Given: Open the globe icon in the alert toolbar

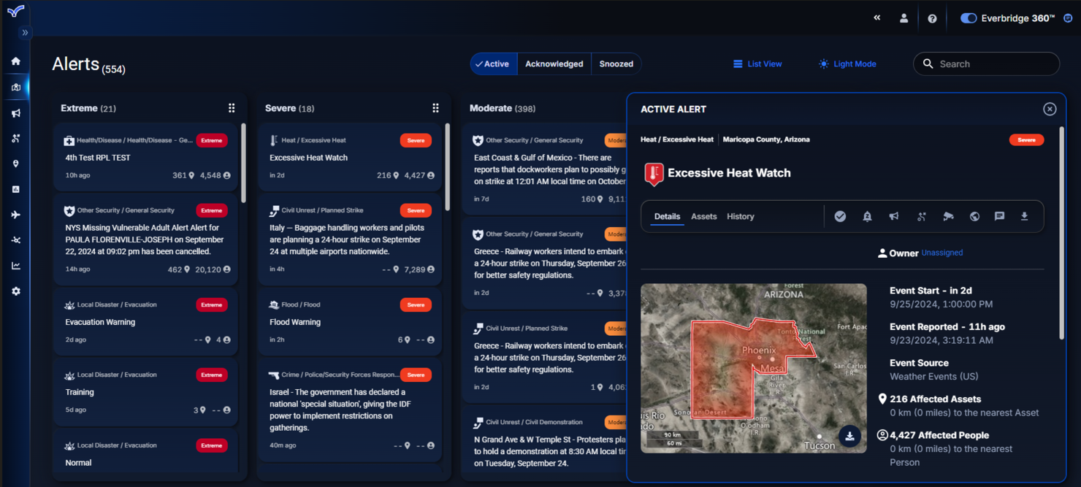Looking at the screenshot, I should [974, 216].
